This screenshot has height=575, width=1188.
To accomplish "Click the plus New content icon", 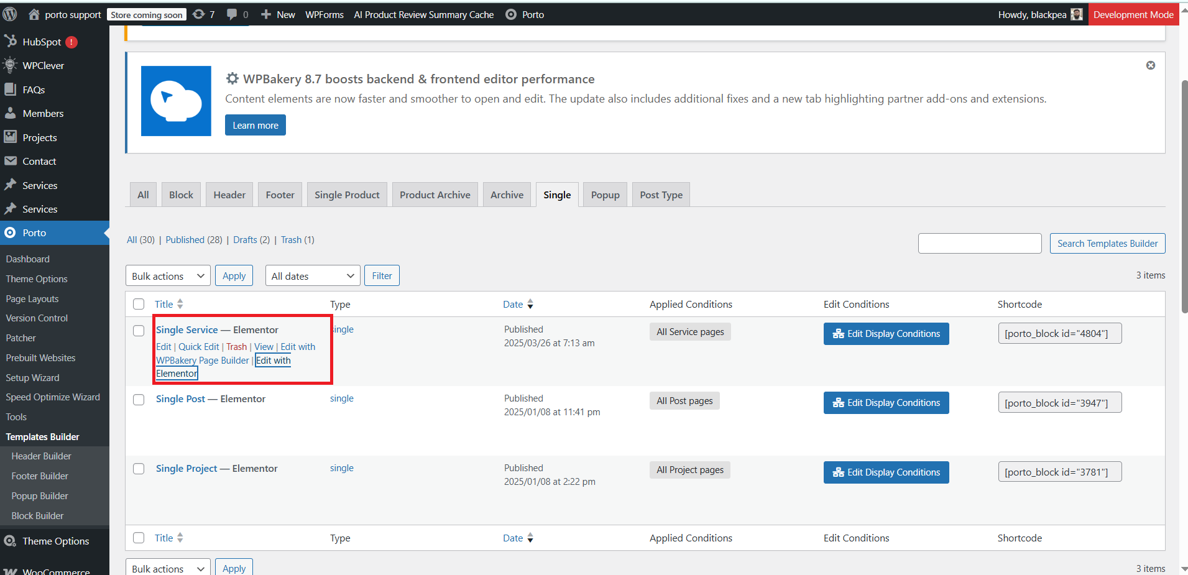I will pos(266,14).
